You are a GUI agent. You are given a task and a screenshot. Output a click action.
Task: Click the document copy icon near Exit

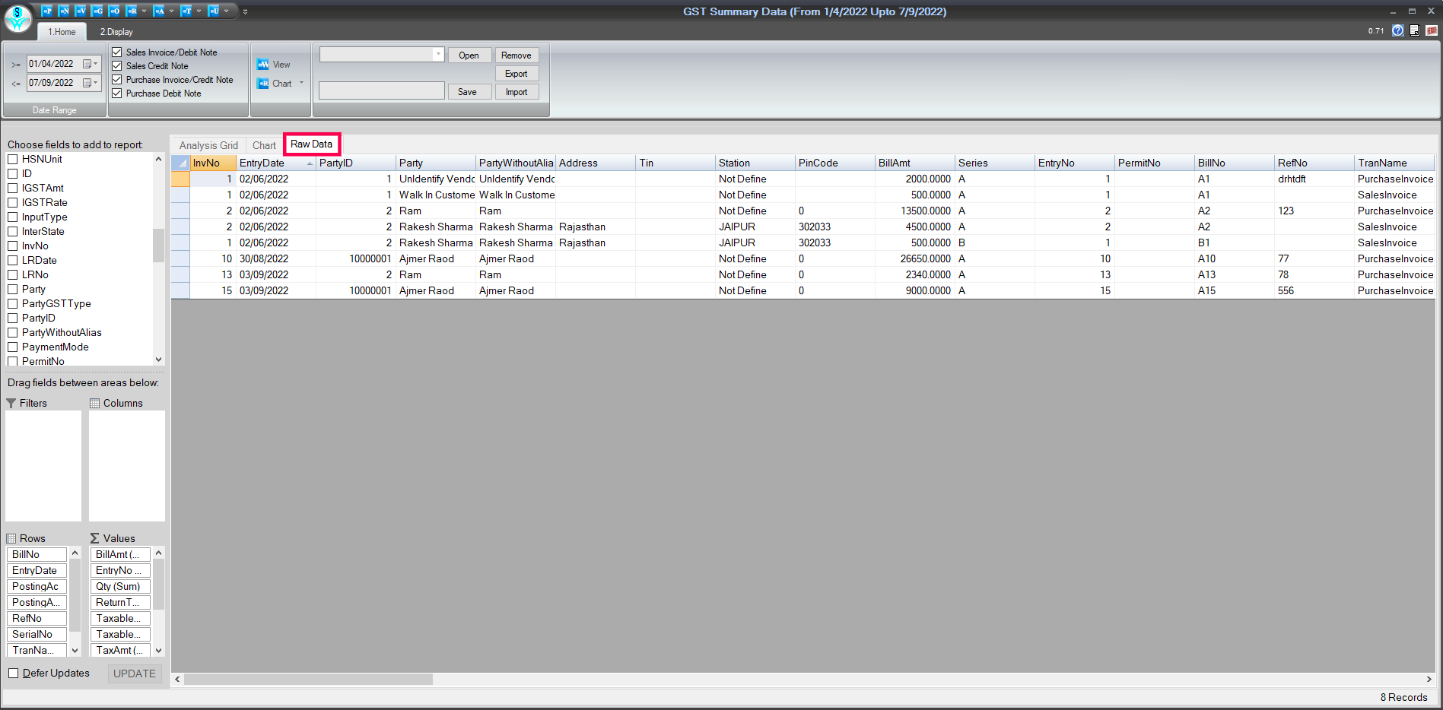coord(1414,30)
